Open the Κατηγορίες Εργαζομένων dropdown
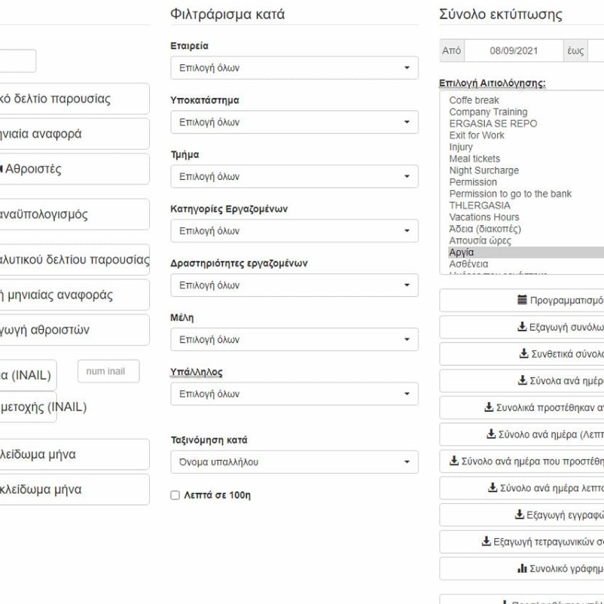Viewport: 604px width, 604px height. click(x=294, y=231)
